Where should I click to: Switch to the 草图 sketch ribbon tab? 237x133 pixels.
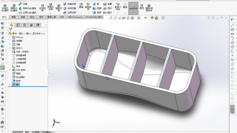pos(14,17)
